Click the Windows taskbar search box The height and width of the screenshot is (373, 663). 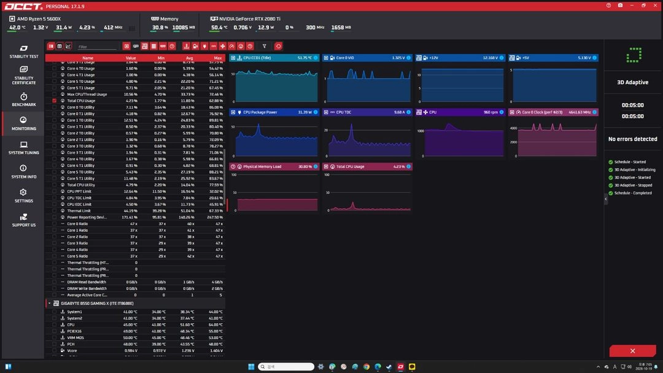coord(286,366)
